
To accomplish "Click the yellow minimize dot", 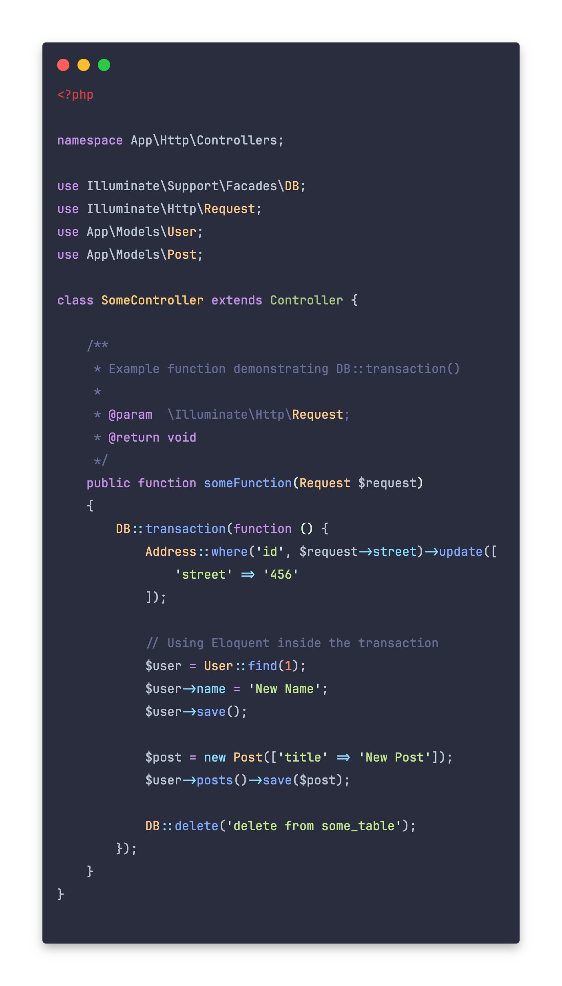I will pyautogui.click(x=84, y=65).
